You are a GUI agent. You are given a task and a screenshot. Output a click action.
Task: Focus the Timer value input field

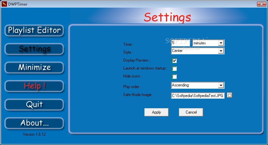tap(180, 43)
